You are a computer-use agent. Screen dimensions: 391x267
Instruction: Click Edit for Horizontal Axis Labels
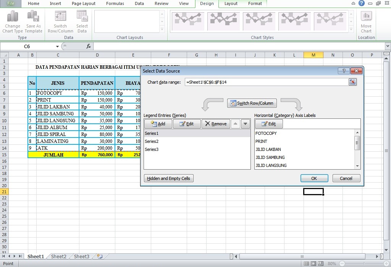point(268,124)
